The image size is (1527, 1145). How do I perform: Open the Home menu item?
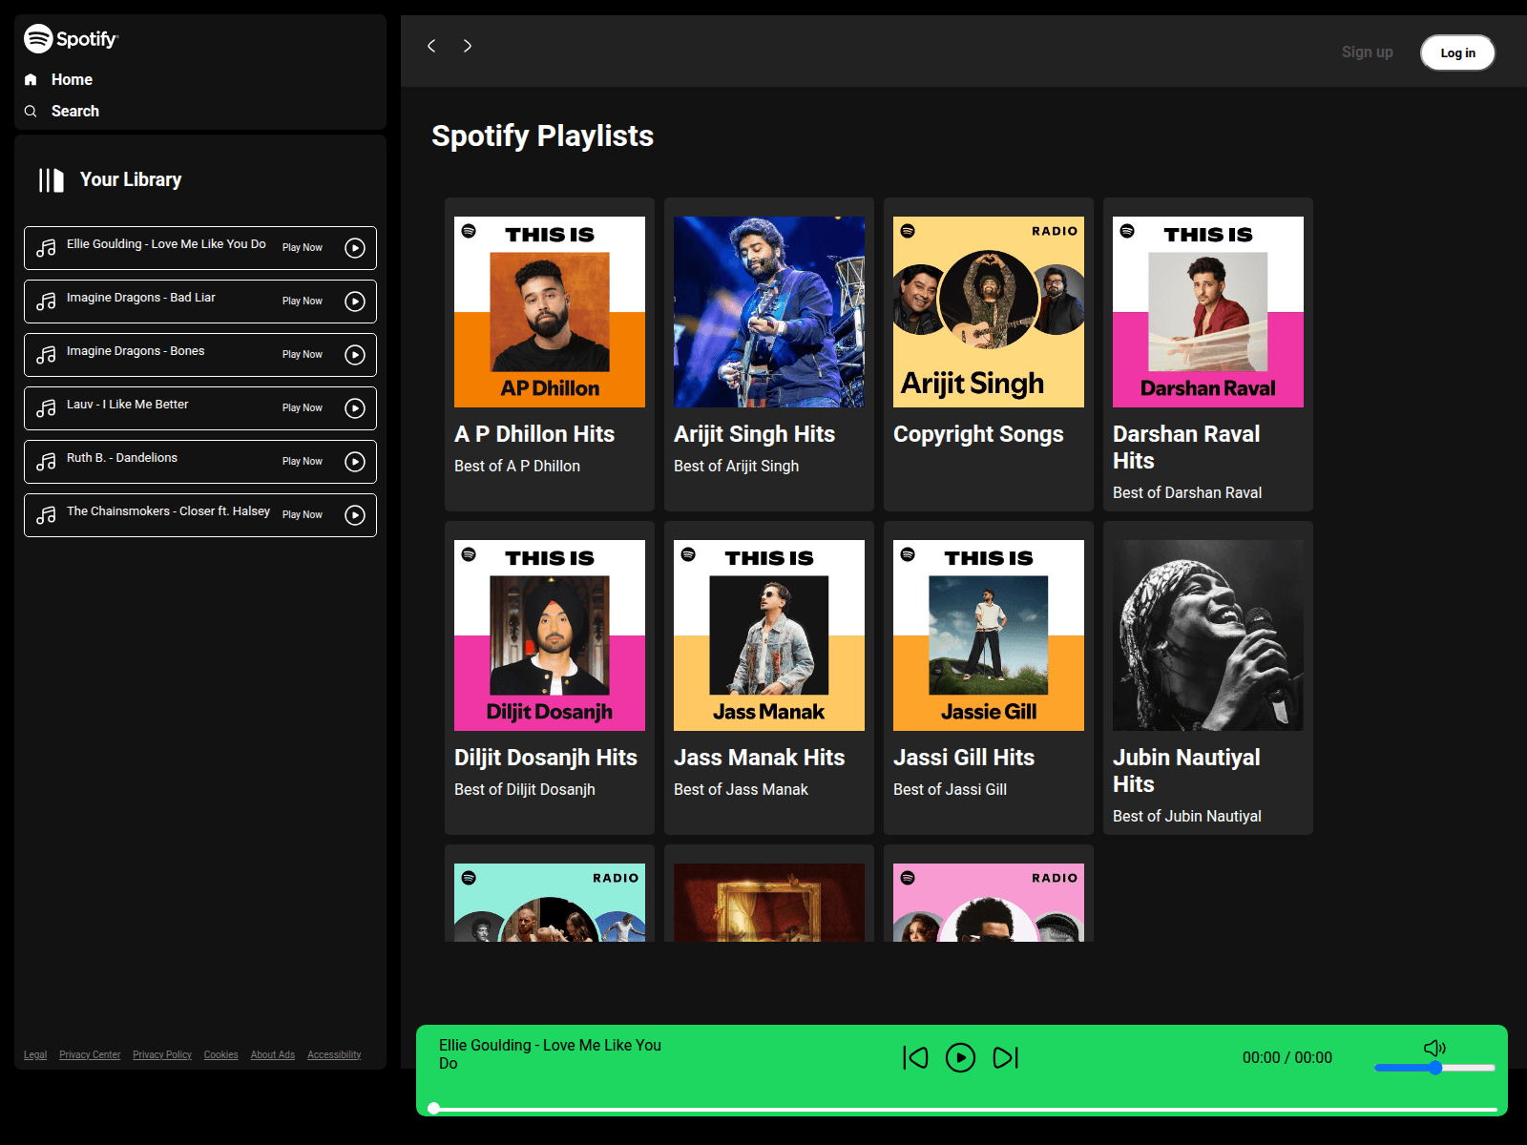[72, 79]
